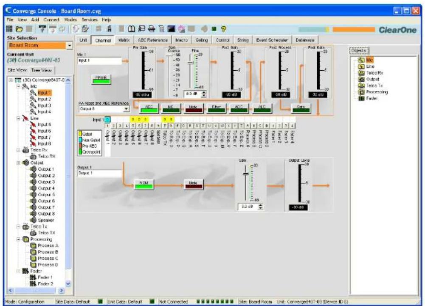
Task: Switch to the Database tab
Action: (305, 40)
